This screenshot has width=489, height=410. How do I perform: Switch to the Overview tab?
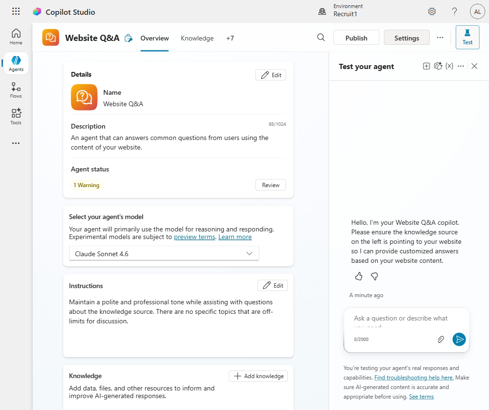coord(155,38)
